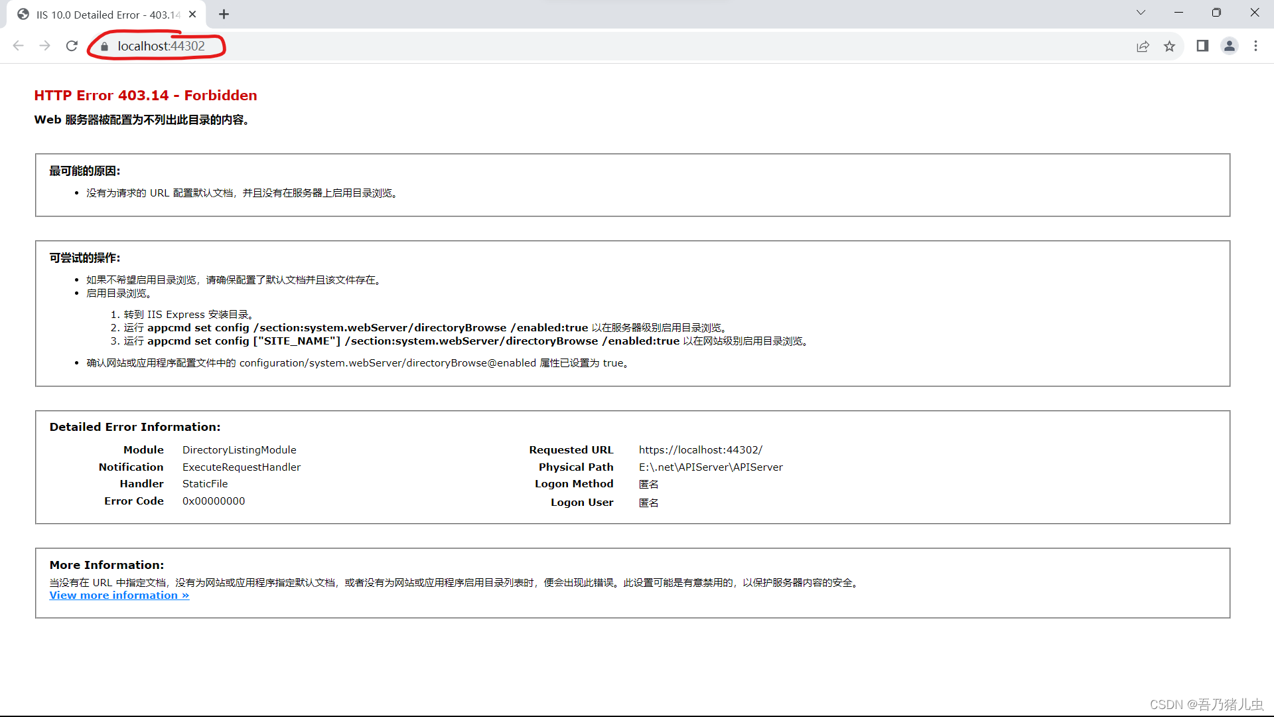This screenshot has width=1274, height=717.
Task: Open the user profile avatar icon
Action: [1230, 46]
